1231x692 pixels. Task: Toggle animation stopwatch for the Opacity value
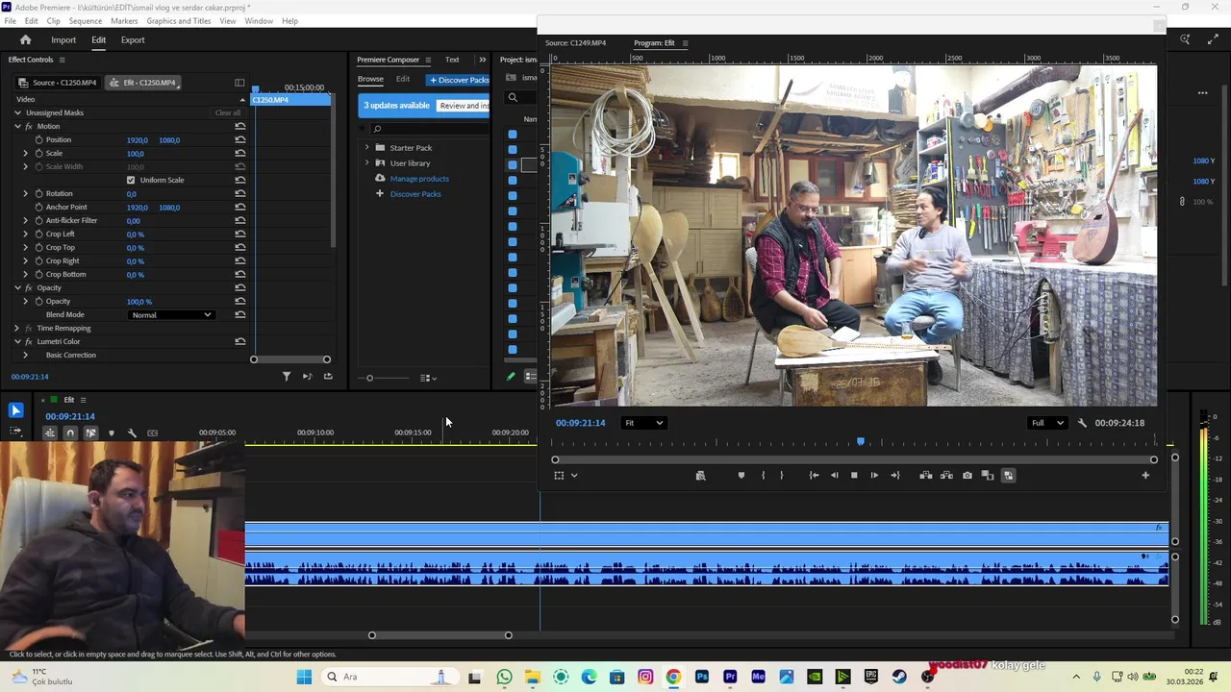(x=38, y=301)
